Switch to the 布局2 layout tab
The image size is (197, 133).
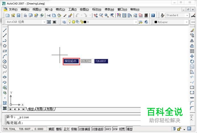click(50, 109)
